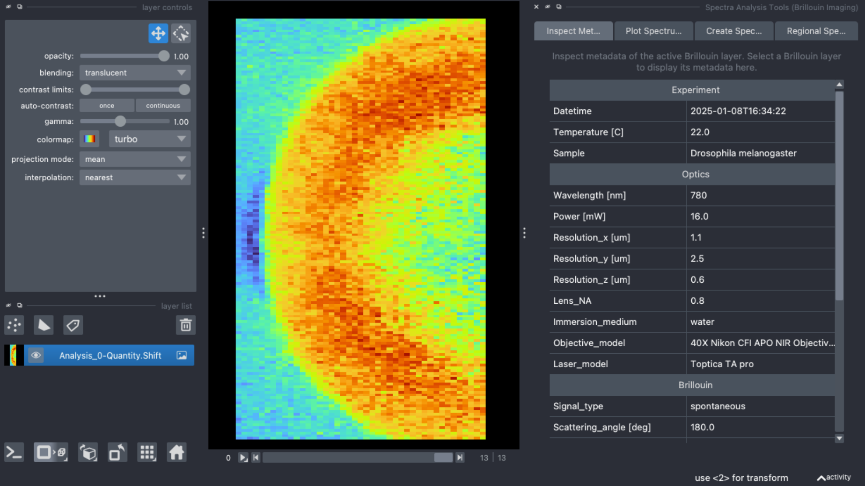Image resolution: width=865 pixels, height=486 pixels.
Task: Create a new shapes layer
Action: [44, 325]
